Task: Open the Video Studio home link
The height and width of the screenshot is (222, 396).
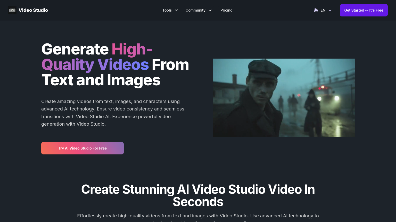Action: point(28,10)
